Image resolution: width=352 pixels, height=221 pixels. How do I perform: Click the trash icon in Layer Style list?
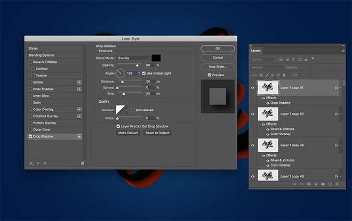click(82, 163)
